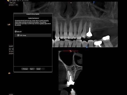
Task: Click the save icon below the MAR label
Action: pyautogui.click(x=10, y=49)
